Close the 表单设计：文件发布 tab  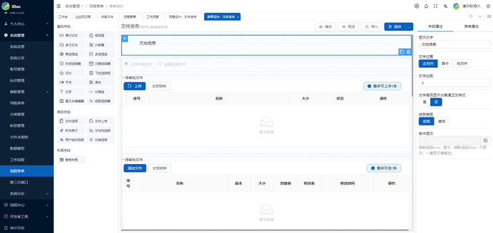[x=238, y=17]
